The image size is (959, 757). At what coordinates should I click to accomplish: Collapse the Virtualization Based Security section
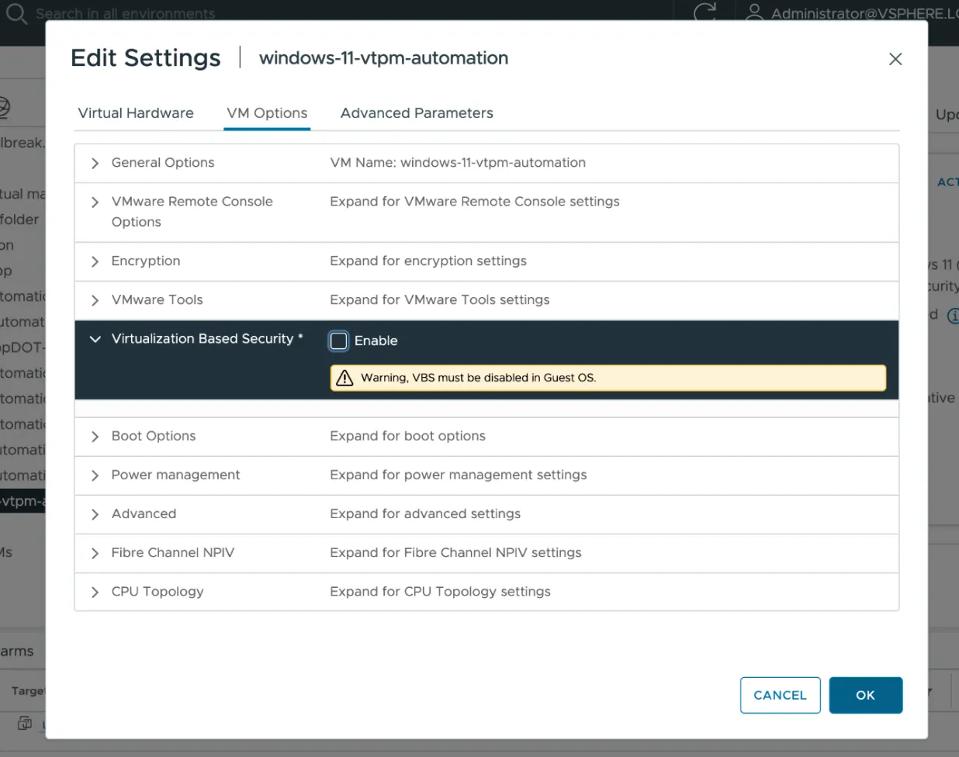(x=95, y=339)
